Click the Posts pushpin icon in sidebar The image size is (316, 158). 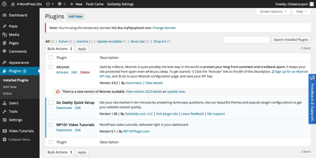(4, 26)
